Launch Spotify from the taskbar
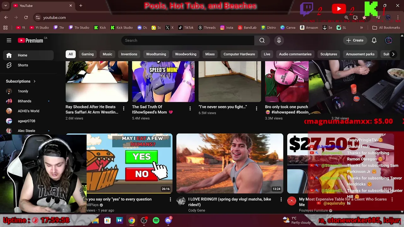The height and width of the screenshot is (227, 404). coord(156,220)
